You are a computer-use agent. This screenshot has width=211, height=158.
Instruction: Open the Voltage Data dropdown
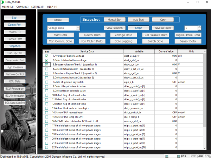click(x=78, y=28)
